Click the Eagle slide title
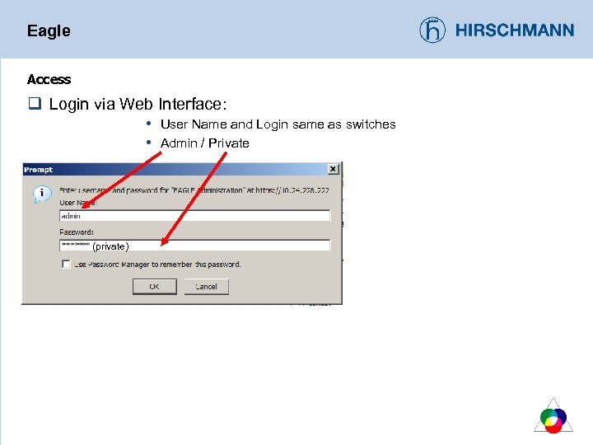The image size is (593, 445). (x=49, y=30)
